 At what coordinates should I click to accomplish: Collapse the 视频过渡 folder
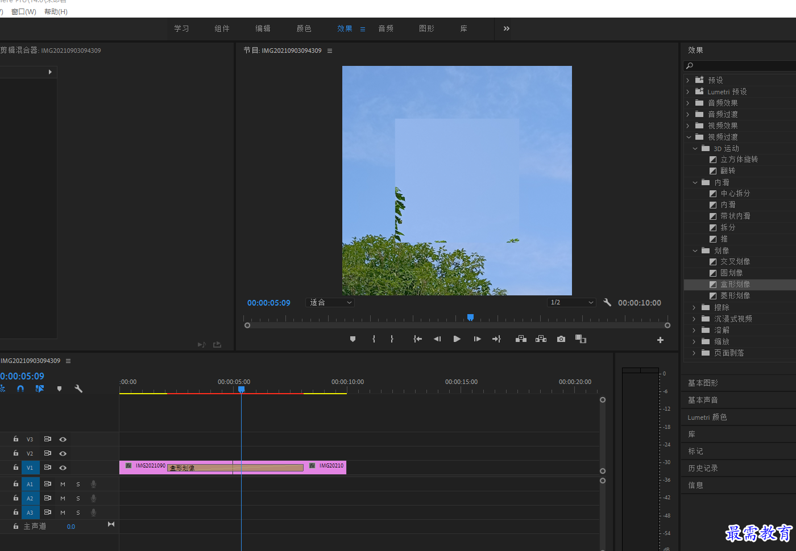[x=689, y=137]
